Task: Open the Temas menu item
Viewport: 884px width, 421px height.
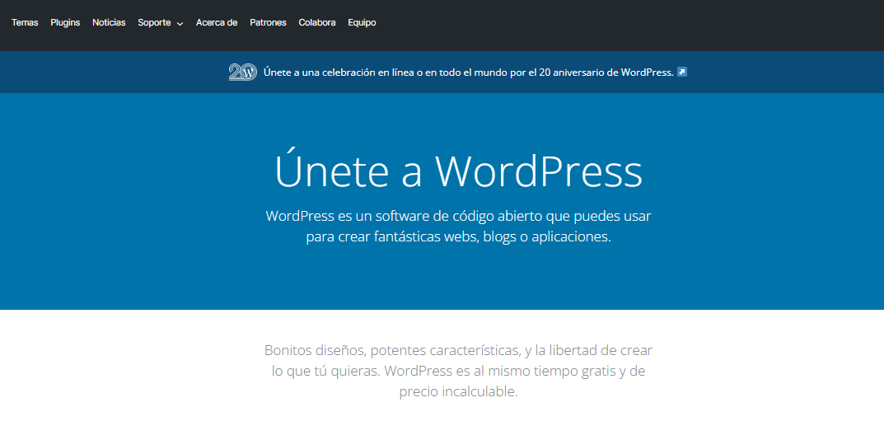Action: tap(25, 22)
